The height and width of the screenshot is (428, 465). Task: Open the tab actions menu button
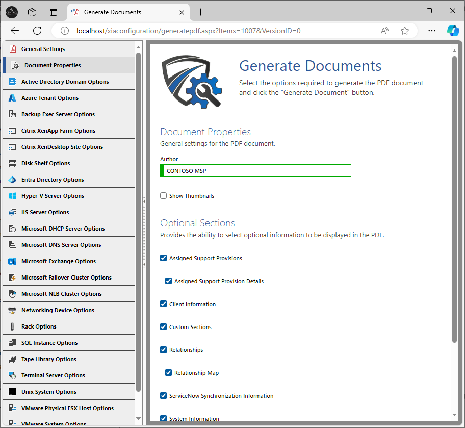pyautogui.click(x=54, y=12)
